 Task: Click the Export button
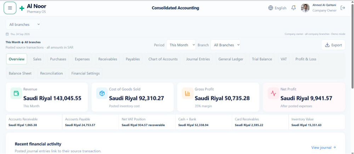[333, 45]
